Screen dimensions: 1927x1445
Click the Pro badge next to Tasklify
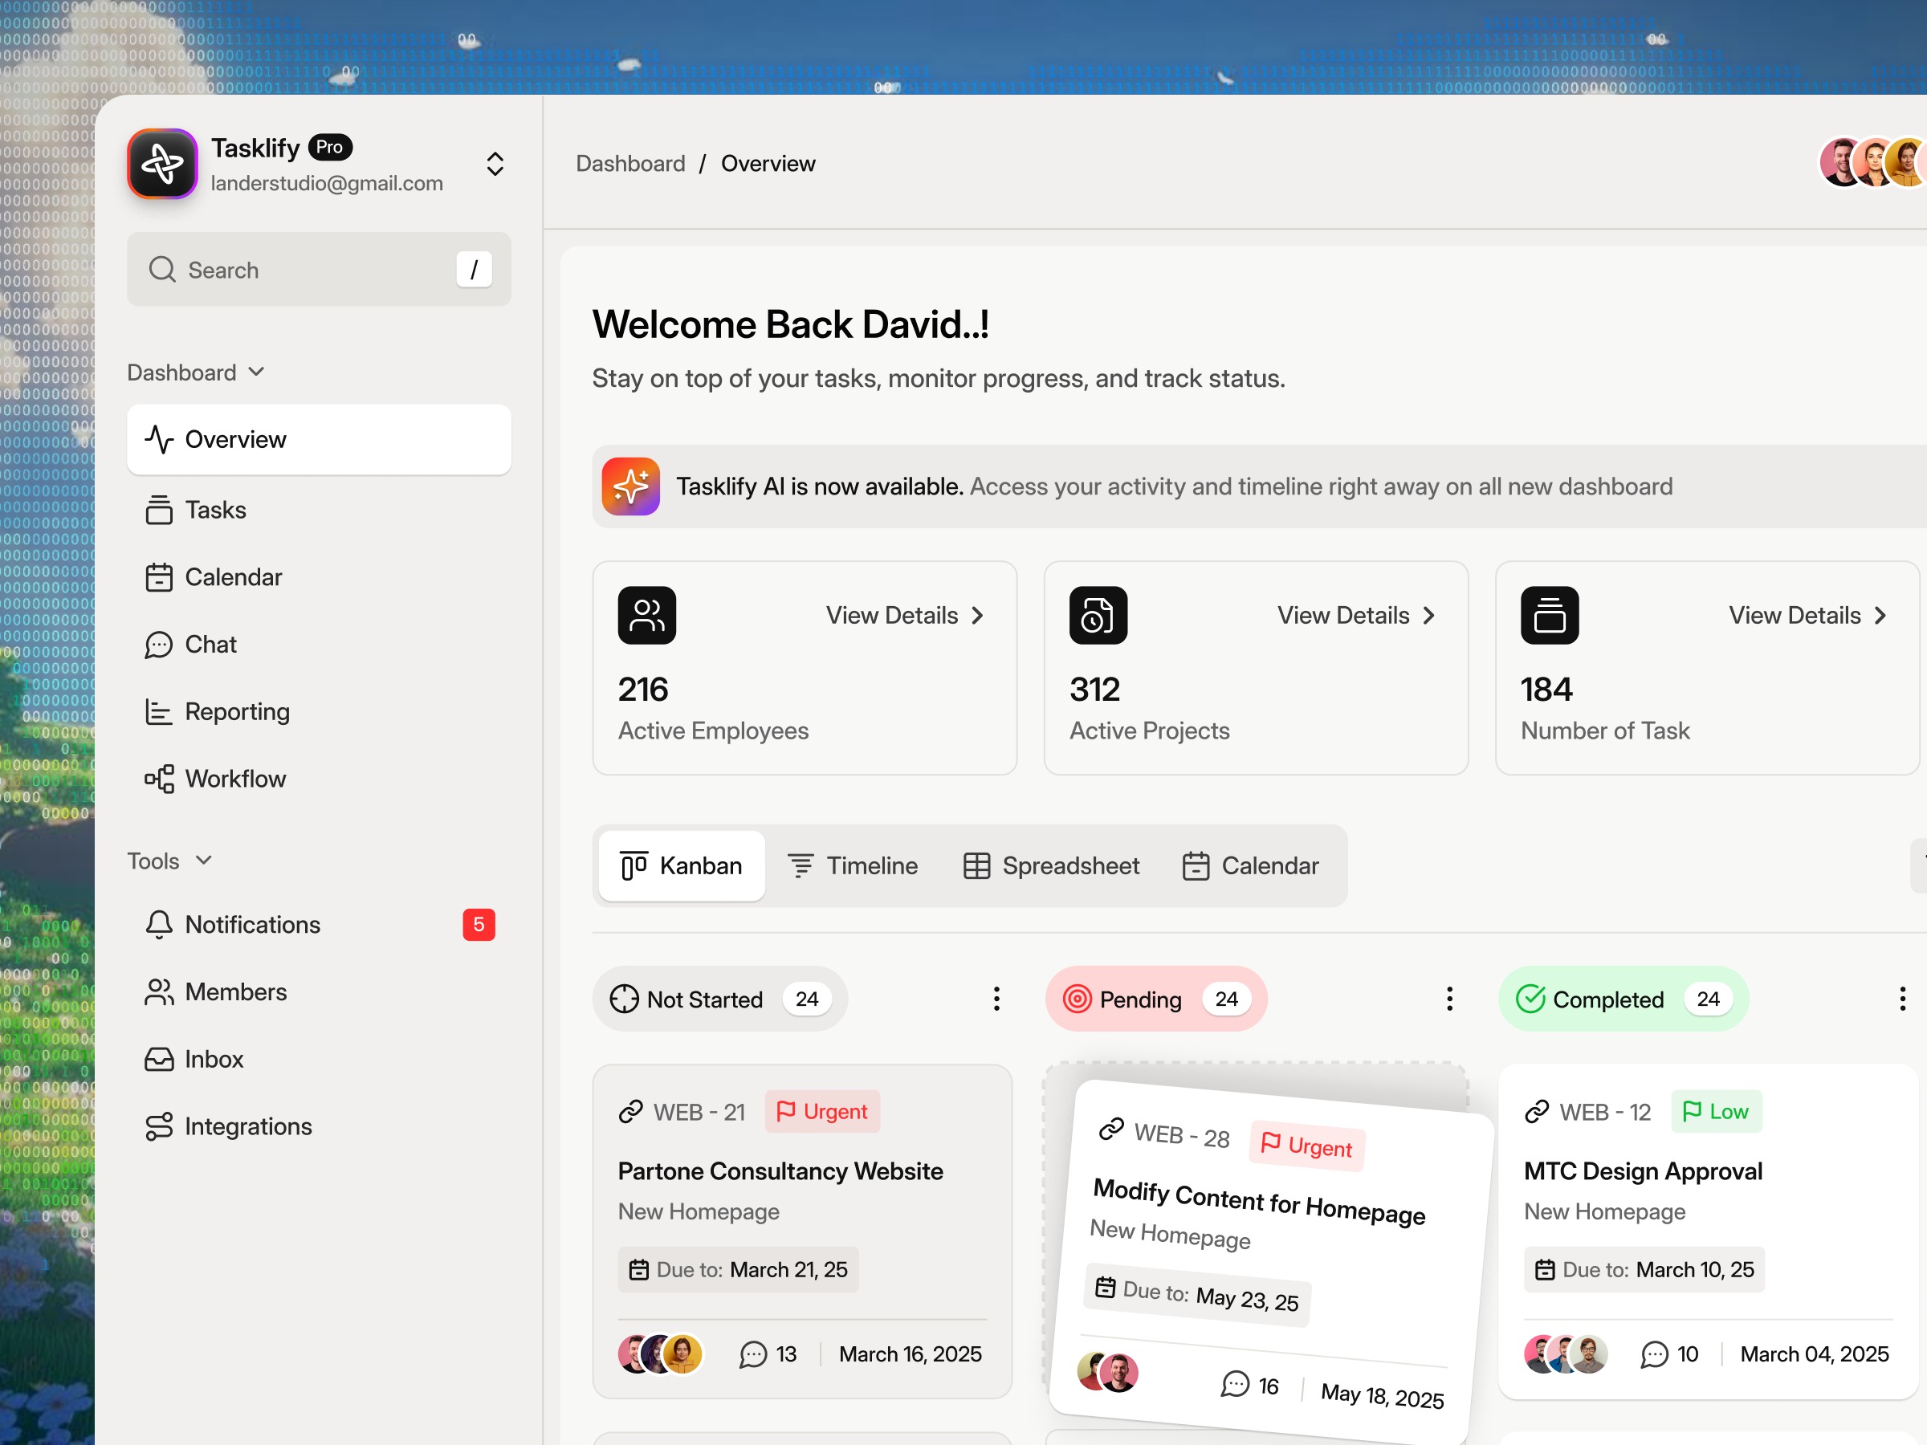329,147
